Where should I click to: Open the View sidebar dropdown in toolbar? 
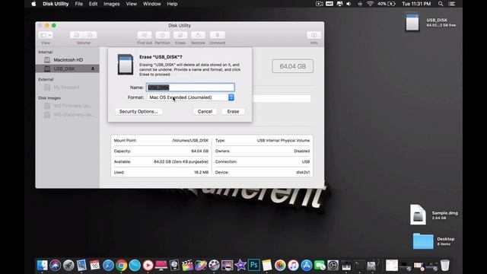[x=46, y=35]
